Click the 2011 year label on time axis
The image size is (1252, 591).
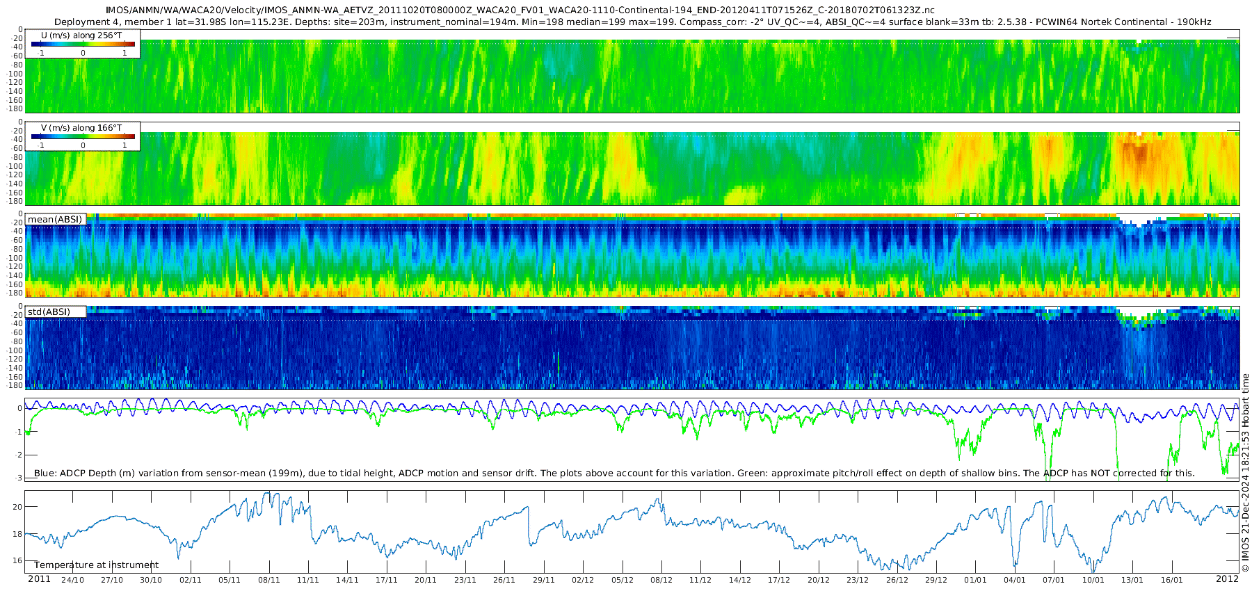click(x=39, y=579)
